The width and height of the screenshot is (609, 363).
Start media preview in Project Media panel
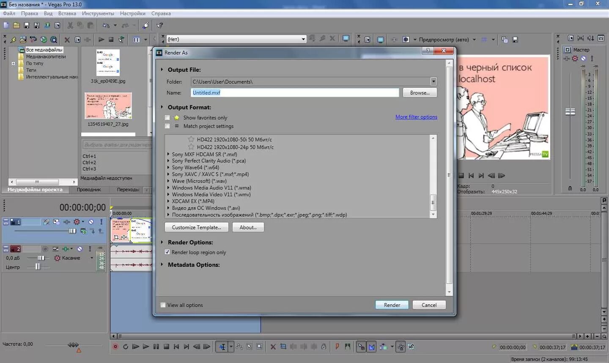click(101, 39)
